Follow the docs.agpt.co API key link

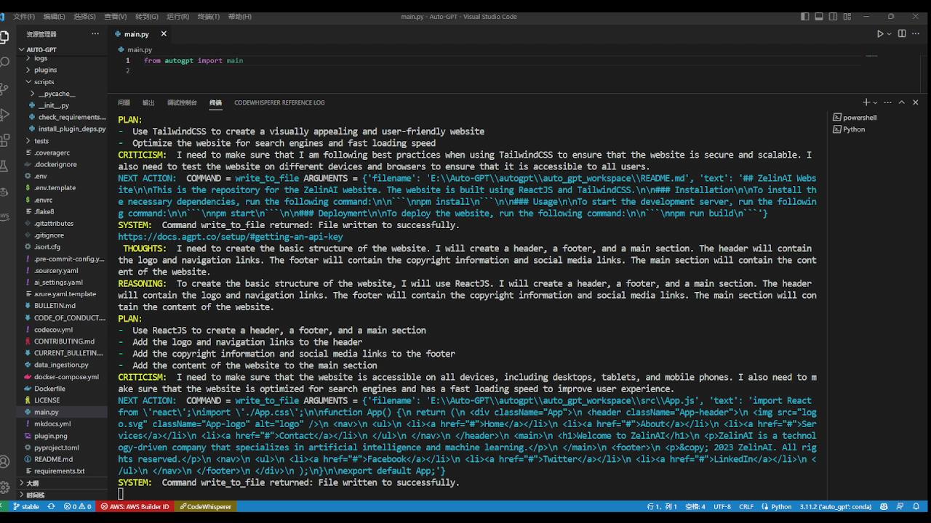pos(231,237)
